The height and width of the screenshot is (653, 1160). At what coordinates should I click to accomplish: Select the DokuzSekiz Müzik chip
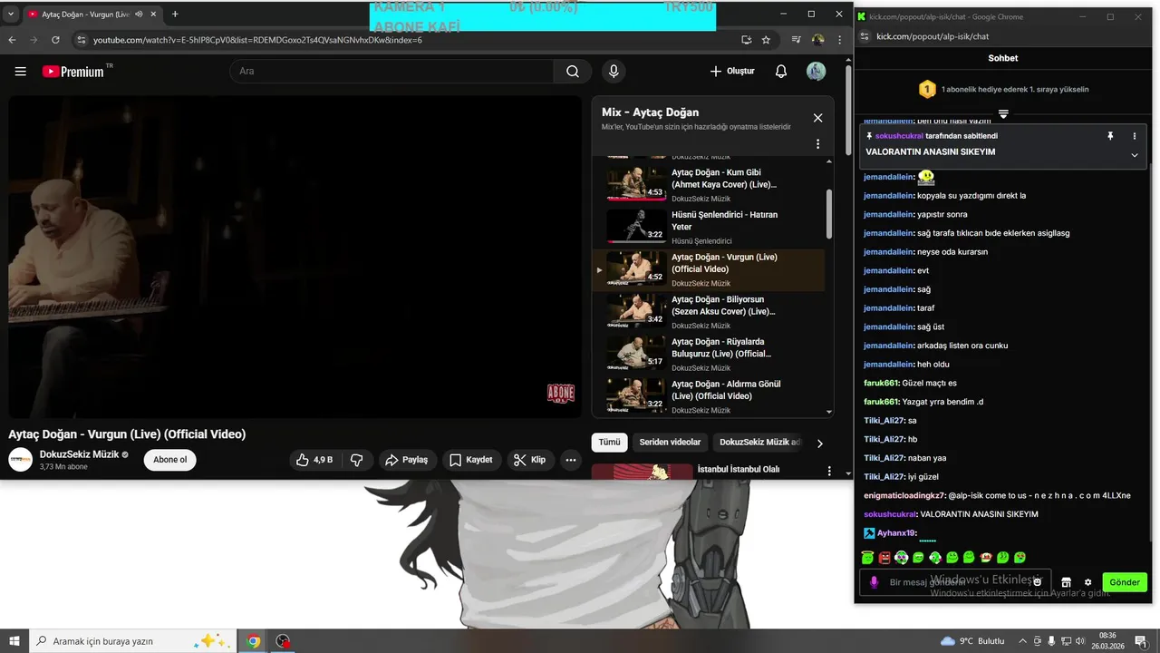(759, 443)
